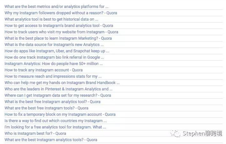Open 'How to get access to Instagram's brand analytics tool'
The image size is (226, 144).
[59, 26]
